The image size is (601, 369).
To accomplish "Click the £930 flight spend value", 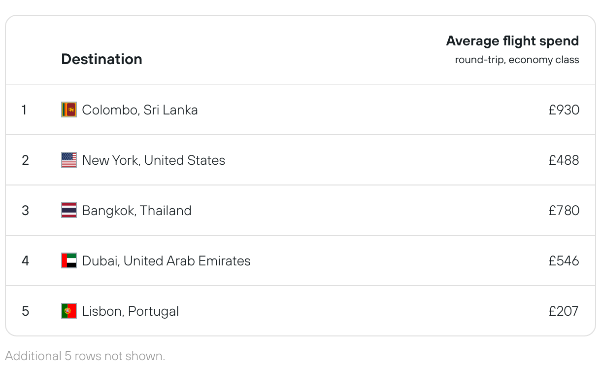I will click(564, 110).
